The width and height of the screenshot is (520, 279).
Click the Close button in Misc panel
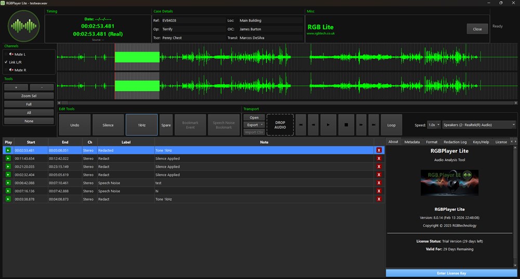pos(477,29)
